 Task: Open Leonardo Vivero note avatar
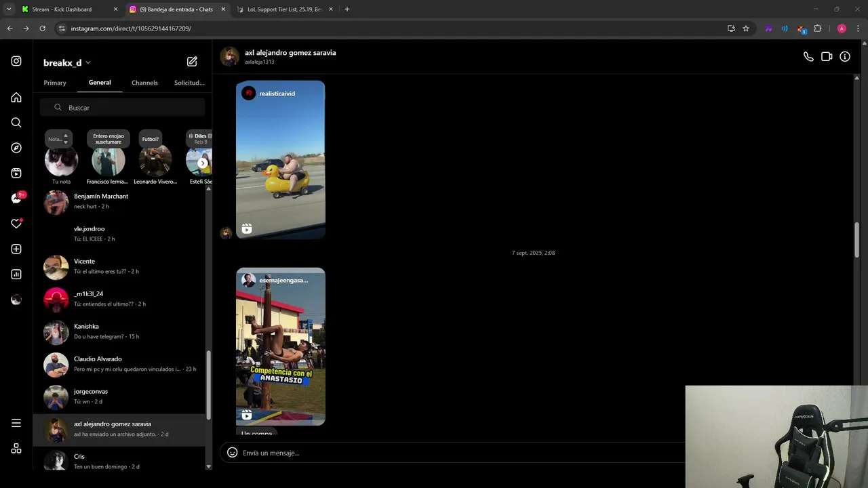(x=155, y=161)
